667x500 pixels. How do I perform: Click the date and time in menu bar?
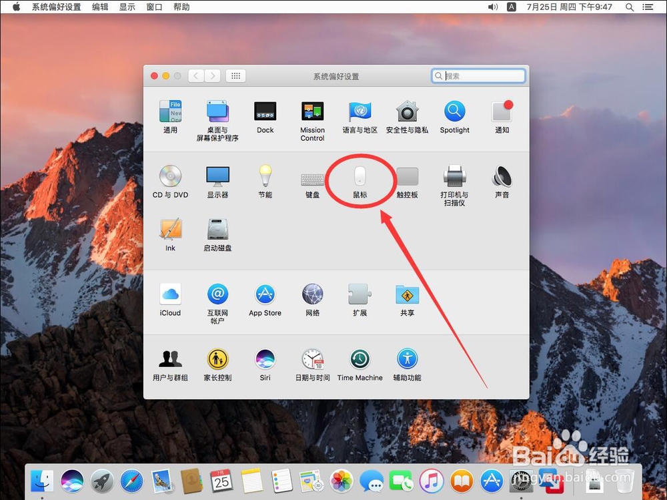click(569, 7)
